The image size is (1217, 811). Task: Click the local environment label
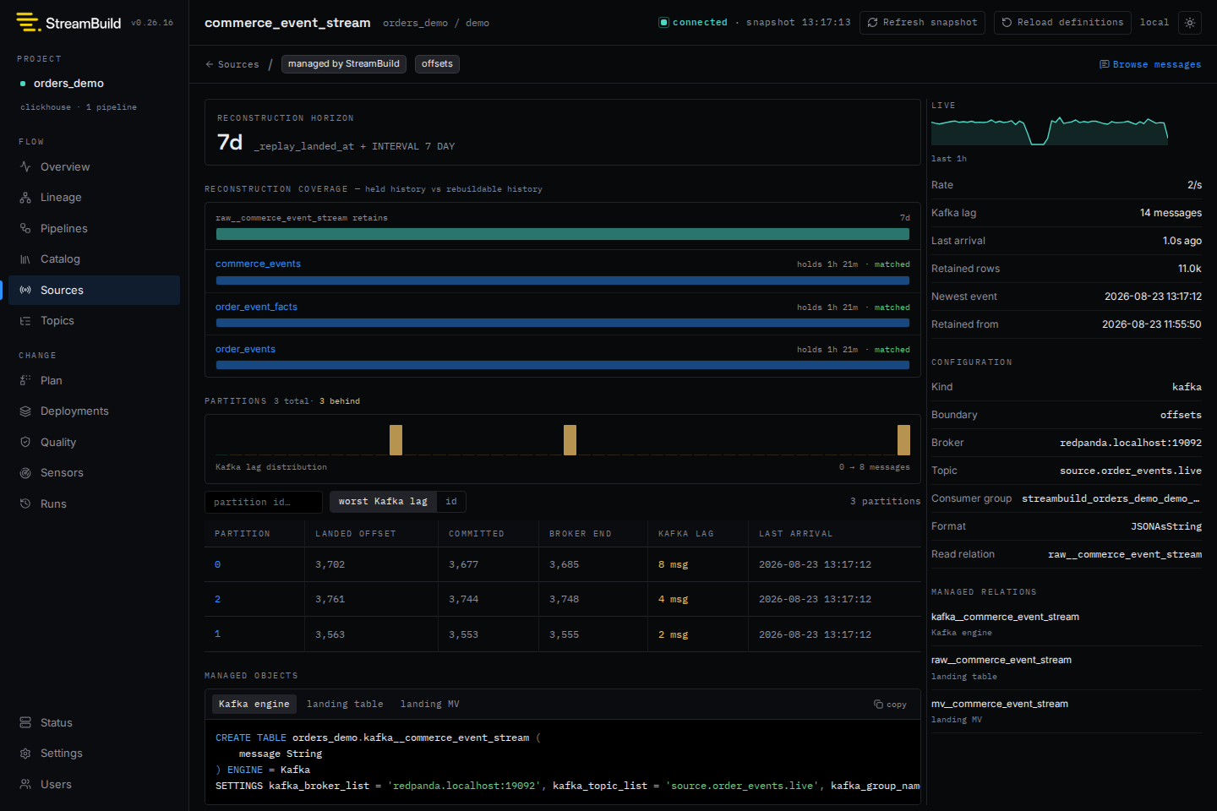click(x=1154, y=23)
